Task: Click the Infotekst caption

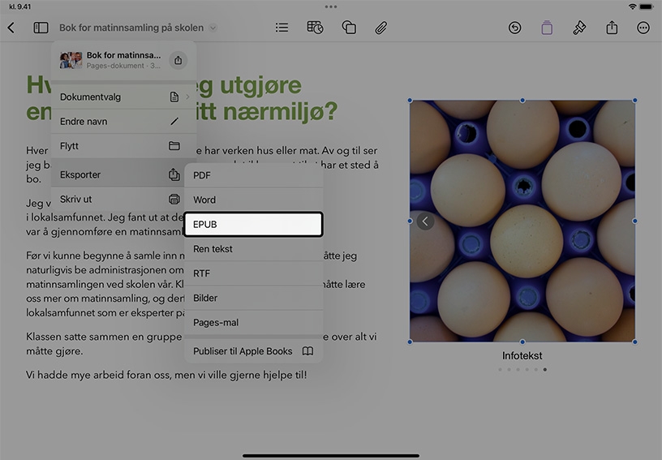Action: point(522,356)
